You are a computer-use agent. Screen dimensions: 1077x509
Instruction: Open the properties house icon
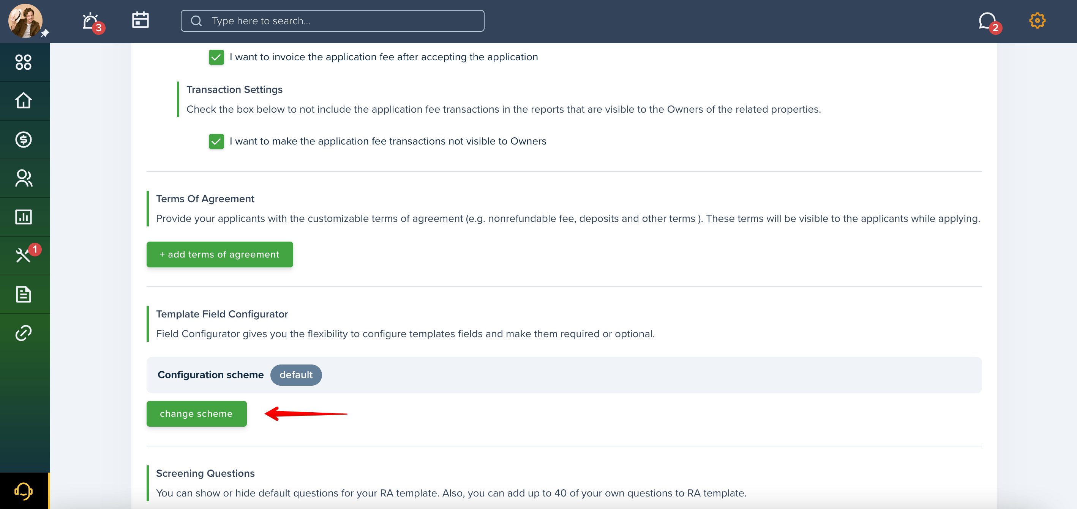[x=24, y=101]
